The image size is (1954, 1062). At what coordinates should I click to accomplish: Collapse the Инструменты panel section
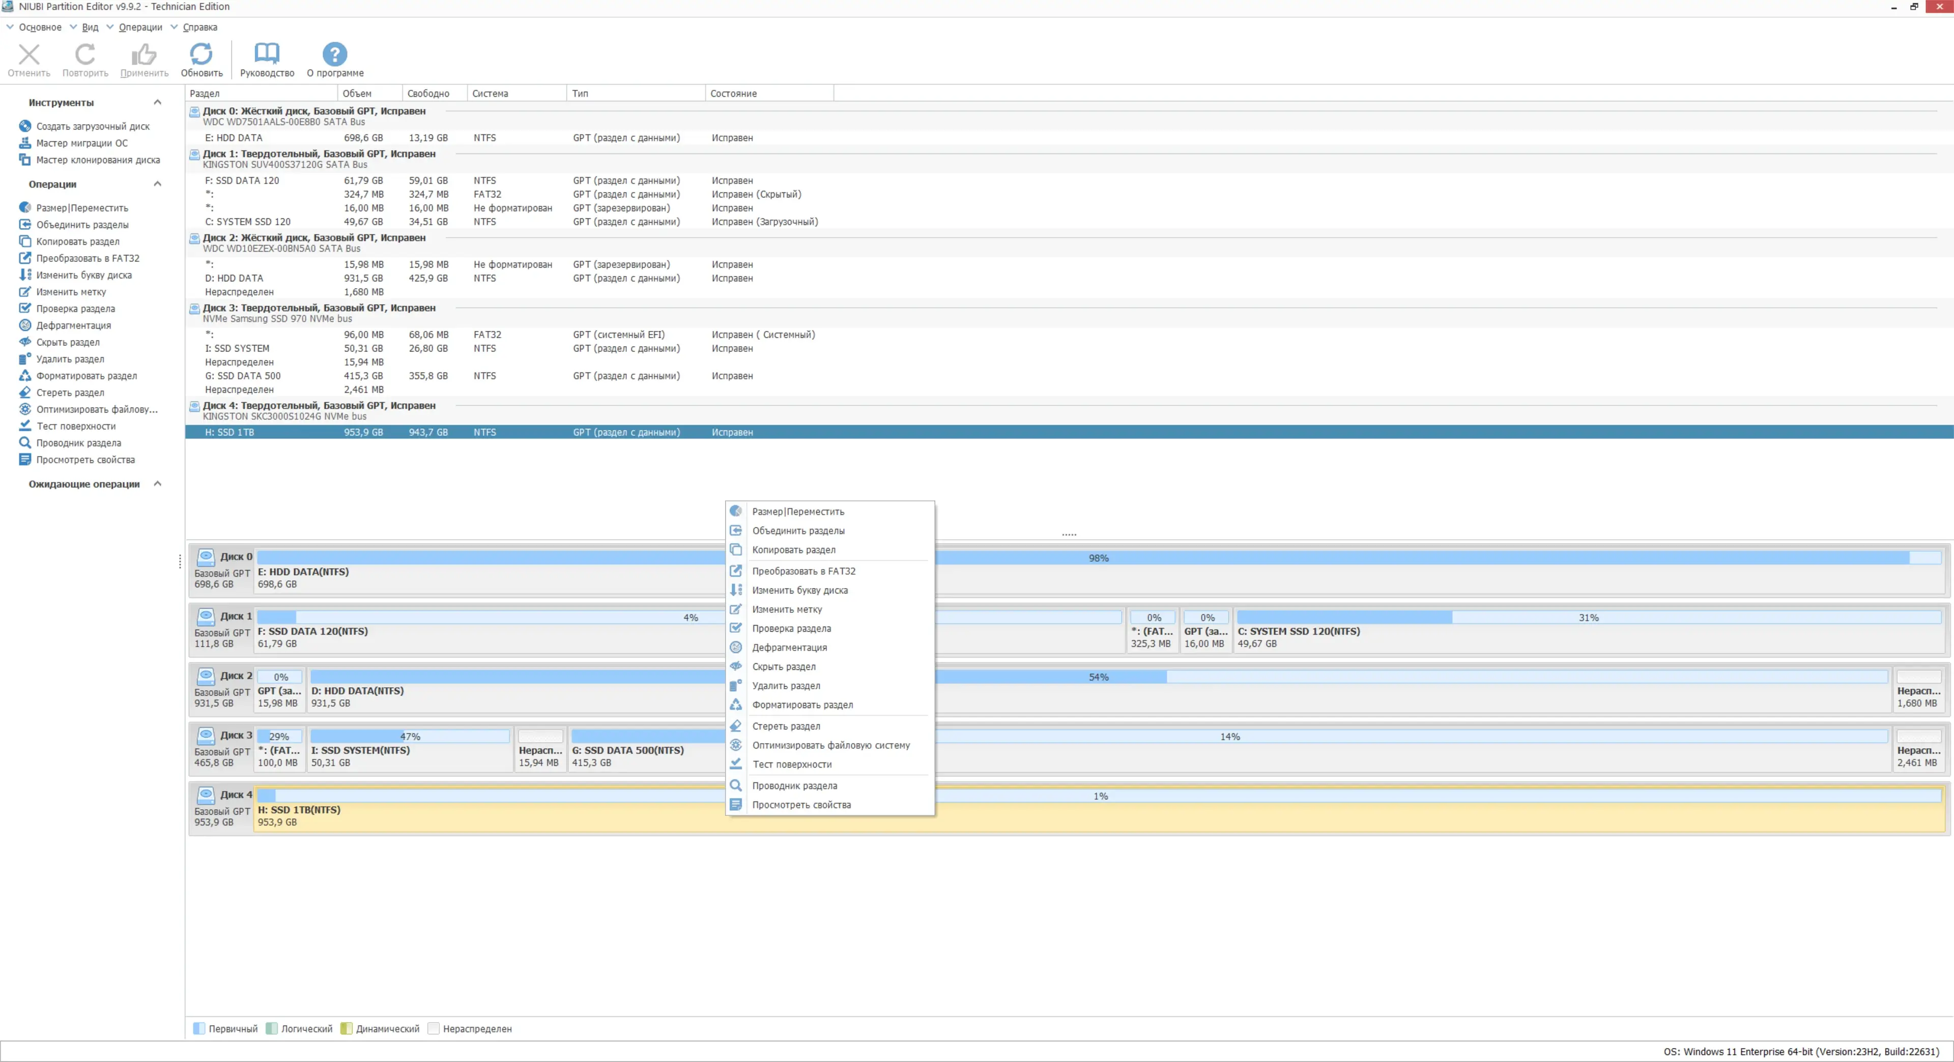(158, 102)
